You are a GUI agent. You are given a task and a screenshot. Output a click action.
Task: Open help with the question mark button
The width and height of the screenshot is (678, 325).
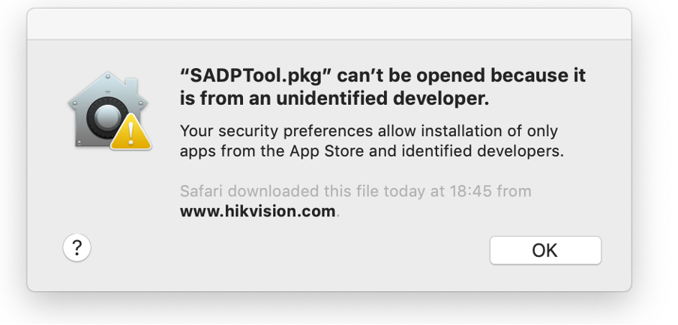(x=76, y=247)
